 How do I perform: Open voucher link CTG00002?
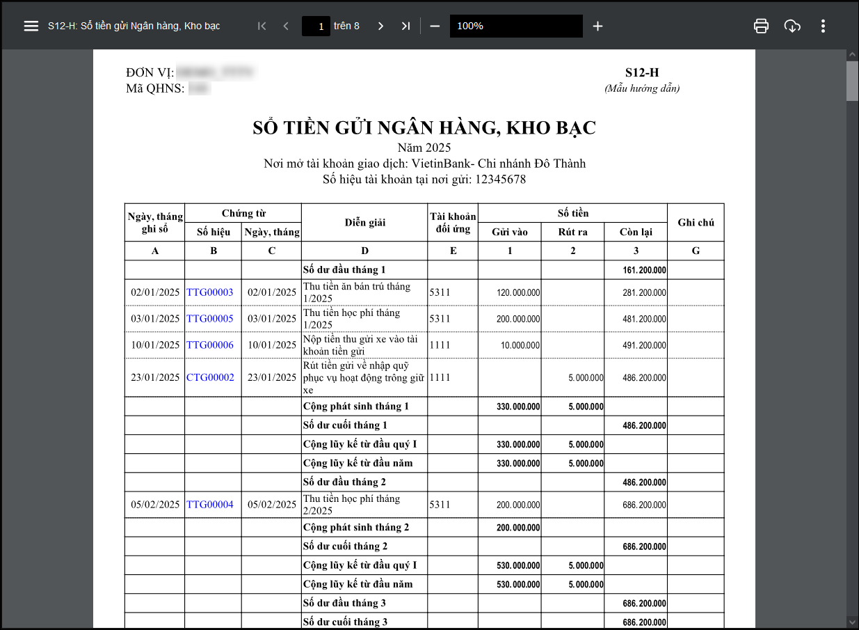[210, 377]
